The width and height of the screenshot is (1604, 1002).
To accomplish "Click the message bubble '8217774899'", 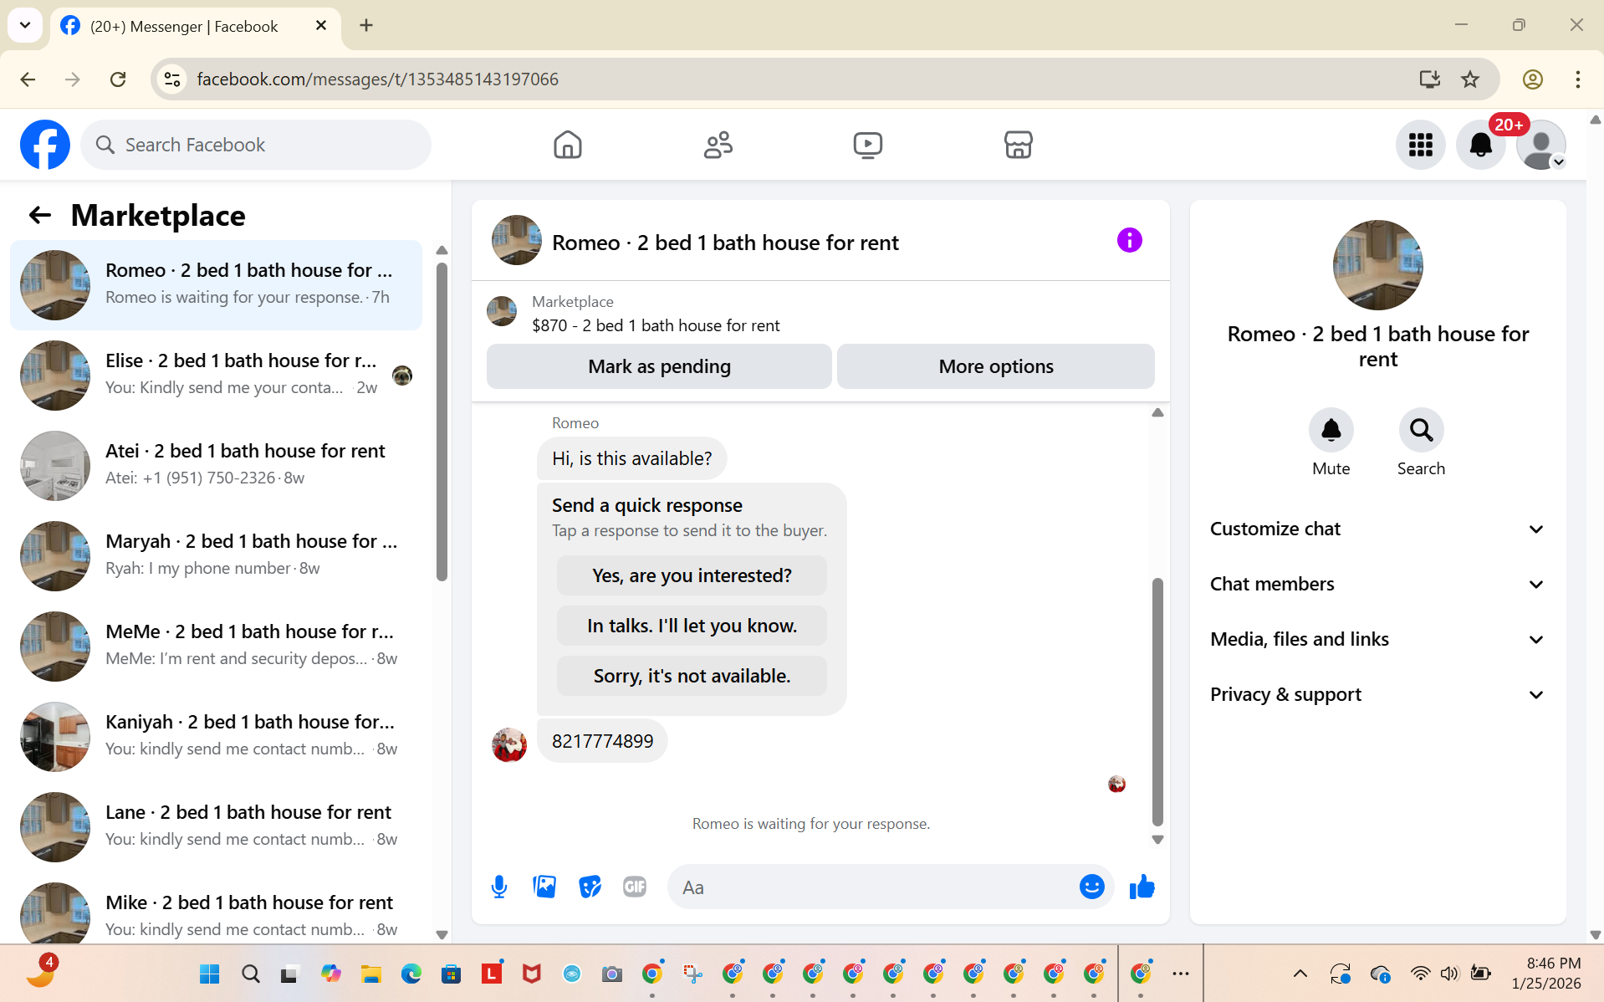I will [x=602, y=741].
